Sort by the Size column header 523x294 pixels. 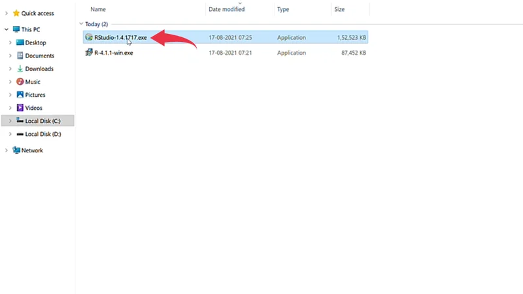click(x=339, y=9)
